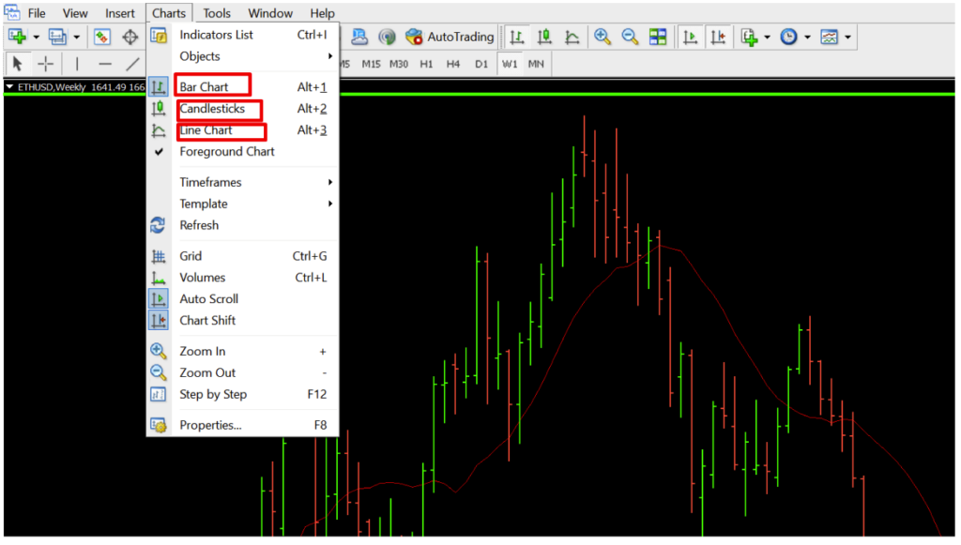The width and height of the screenshot is (961, 545).
Task: Open the File menu
Action: click(37, 13)
